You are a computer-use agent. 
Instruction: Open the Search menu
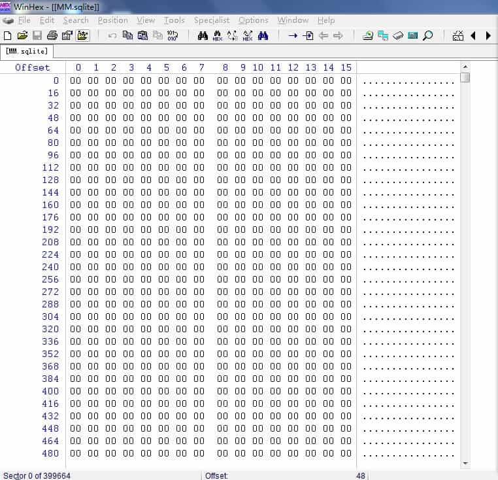[x=76, y=20]
